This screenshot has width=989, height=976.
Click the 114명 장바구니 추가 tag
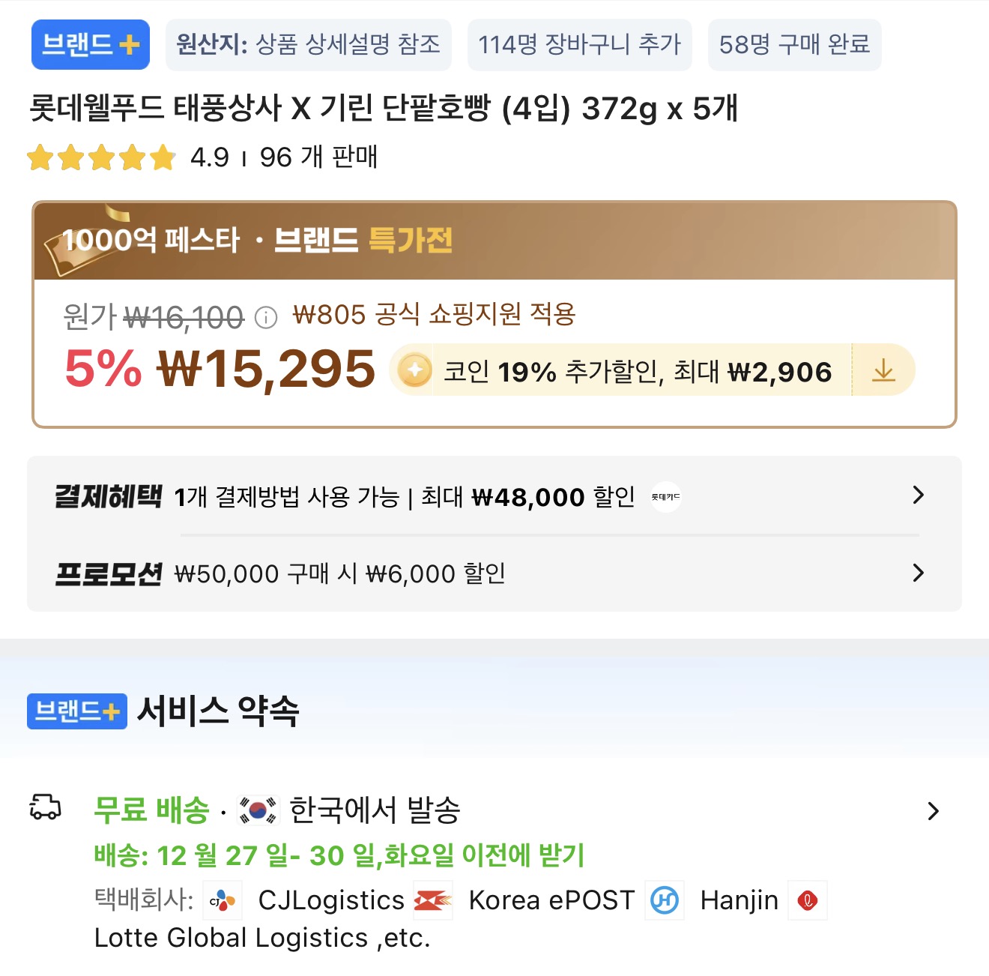click(580, 45)
